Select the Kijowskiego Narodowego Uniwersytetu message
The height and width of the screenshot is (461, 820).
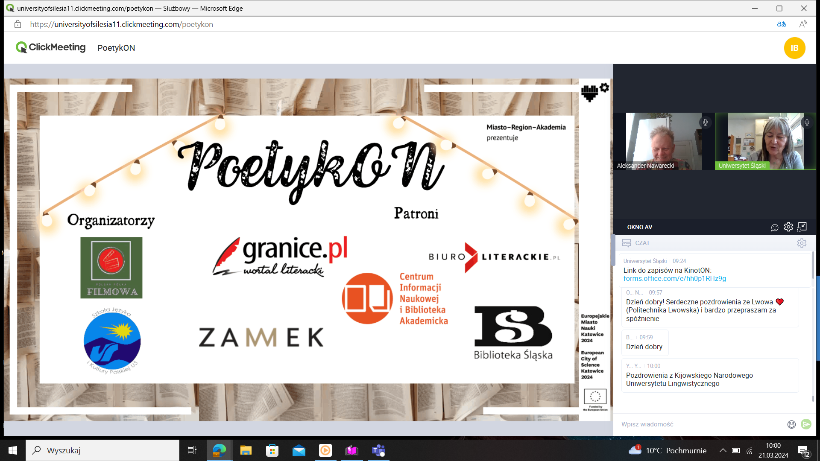[710, 376]
